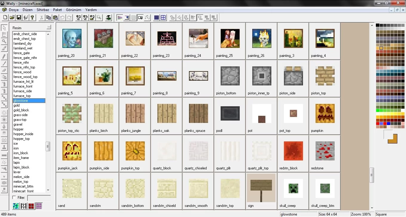Click the image list scroll-up arrow
The height and width of the screenshot is (217, 406).
48,34
